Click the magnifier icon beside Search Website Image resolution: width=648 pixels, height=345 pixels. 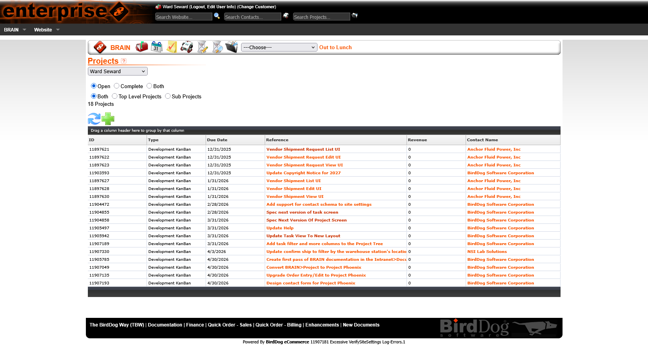[217, 16]
